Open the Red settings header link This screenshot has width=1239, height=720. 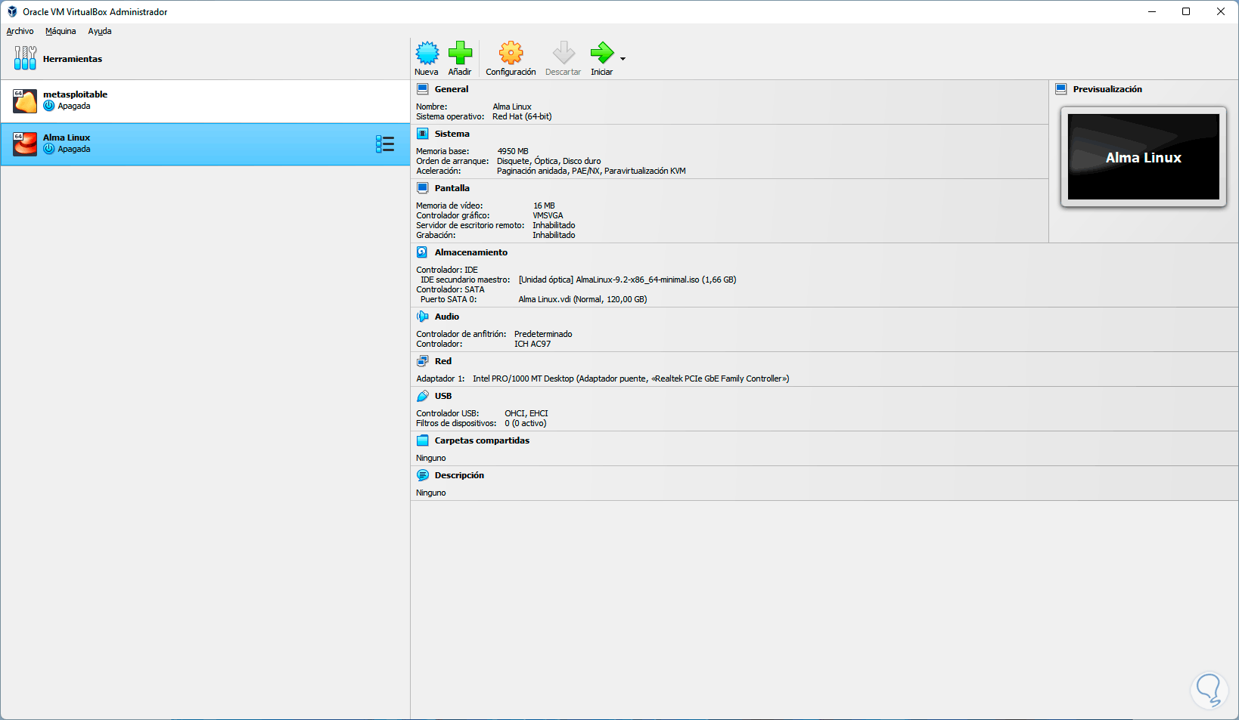coord(443,361)
